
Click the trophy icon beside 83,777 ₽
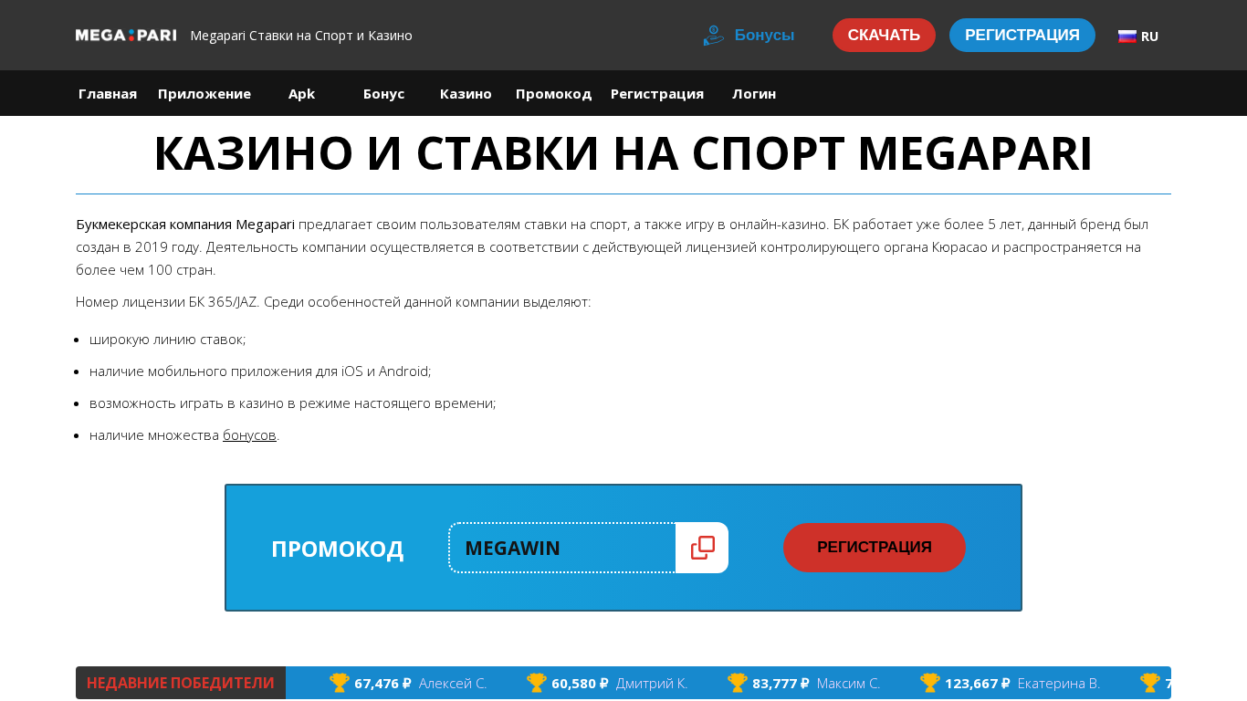(738, 683)
